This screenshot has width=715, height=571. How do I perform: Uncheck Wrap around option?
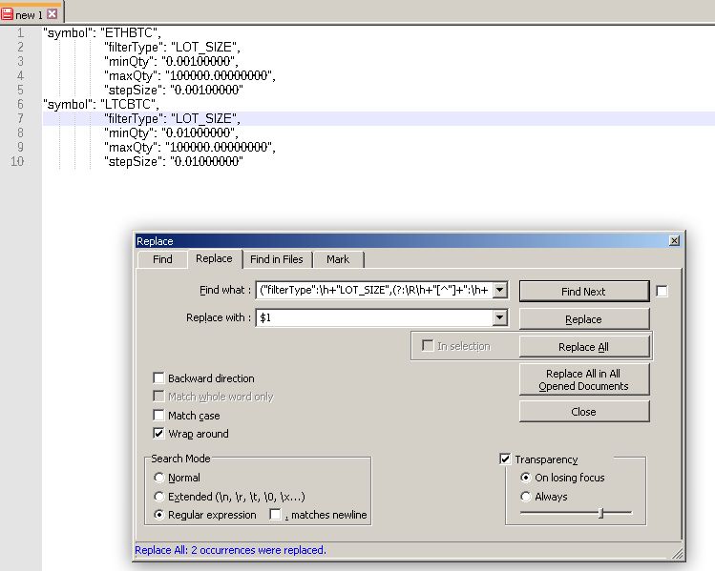[158, 434]
